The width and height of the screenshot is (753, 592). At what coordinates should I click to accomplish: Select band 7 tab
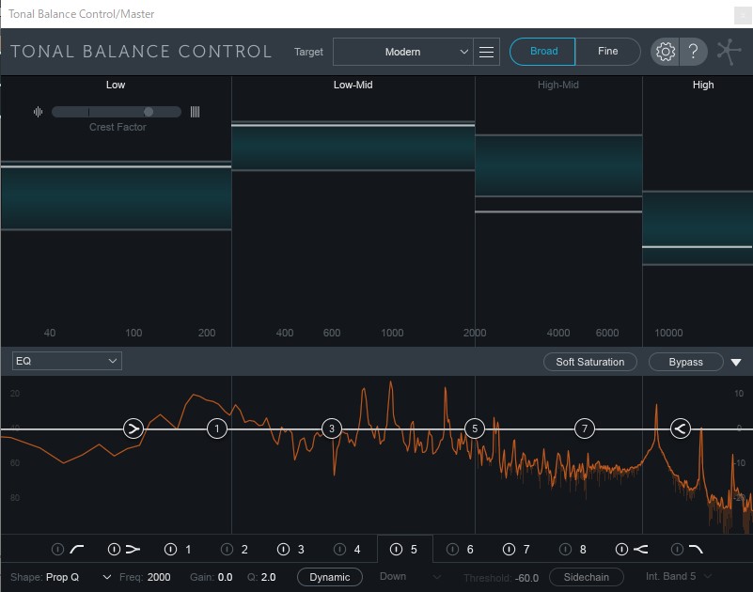(526, 550)
